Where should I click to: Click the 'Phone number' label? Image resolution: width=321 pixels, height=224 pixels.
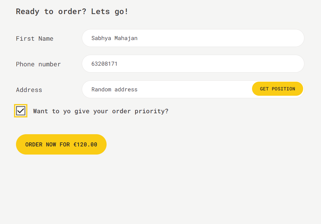click(x=38, y=64)
